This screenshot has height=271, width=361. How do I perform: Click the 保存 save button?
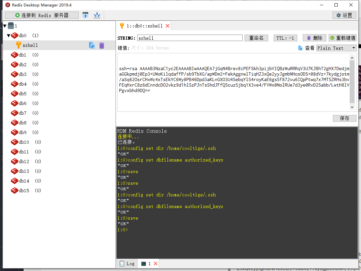click(345, 118)
